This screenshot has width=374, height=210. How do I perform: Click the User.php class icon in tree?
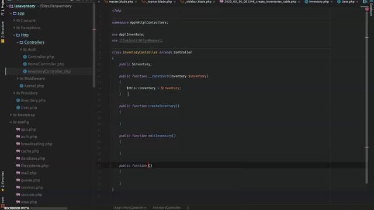pyautogui.click(x=18, y=107)
